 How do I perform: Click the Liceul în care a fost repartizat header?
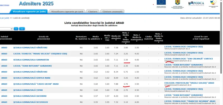201,38
